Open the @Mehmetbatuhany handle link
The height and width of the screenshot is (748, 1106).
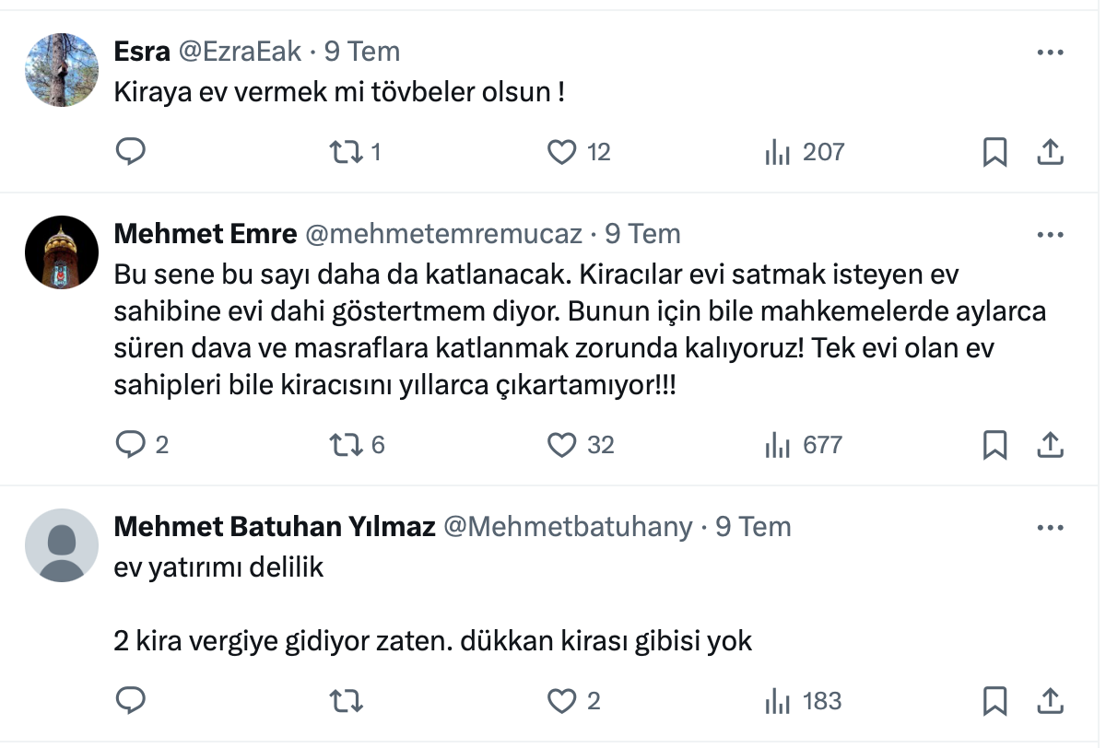tap(568, 527)
